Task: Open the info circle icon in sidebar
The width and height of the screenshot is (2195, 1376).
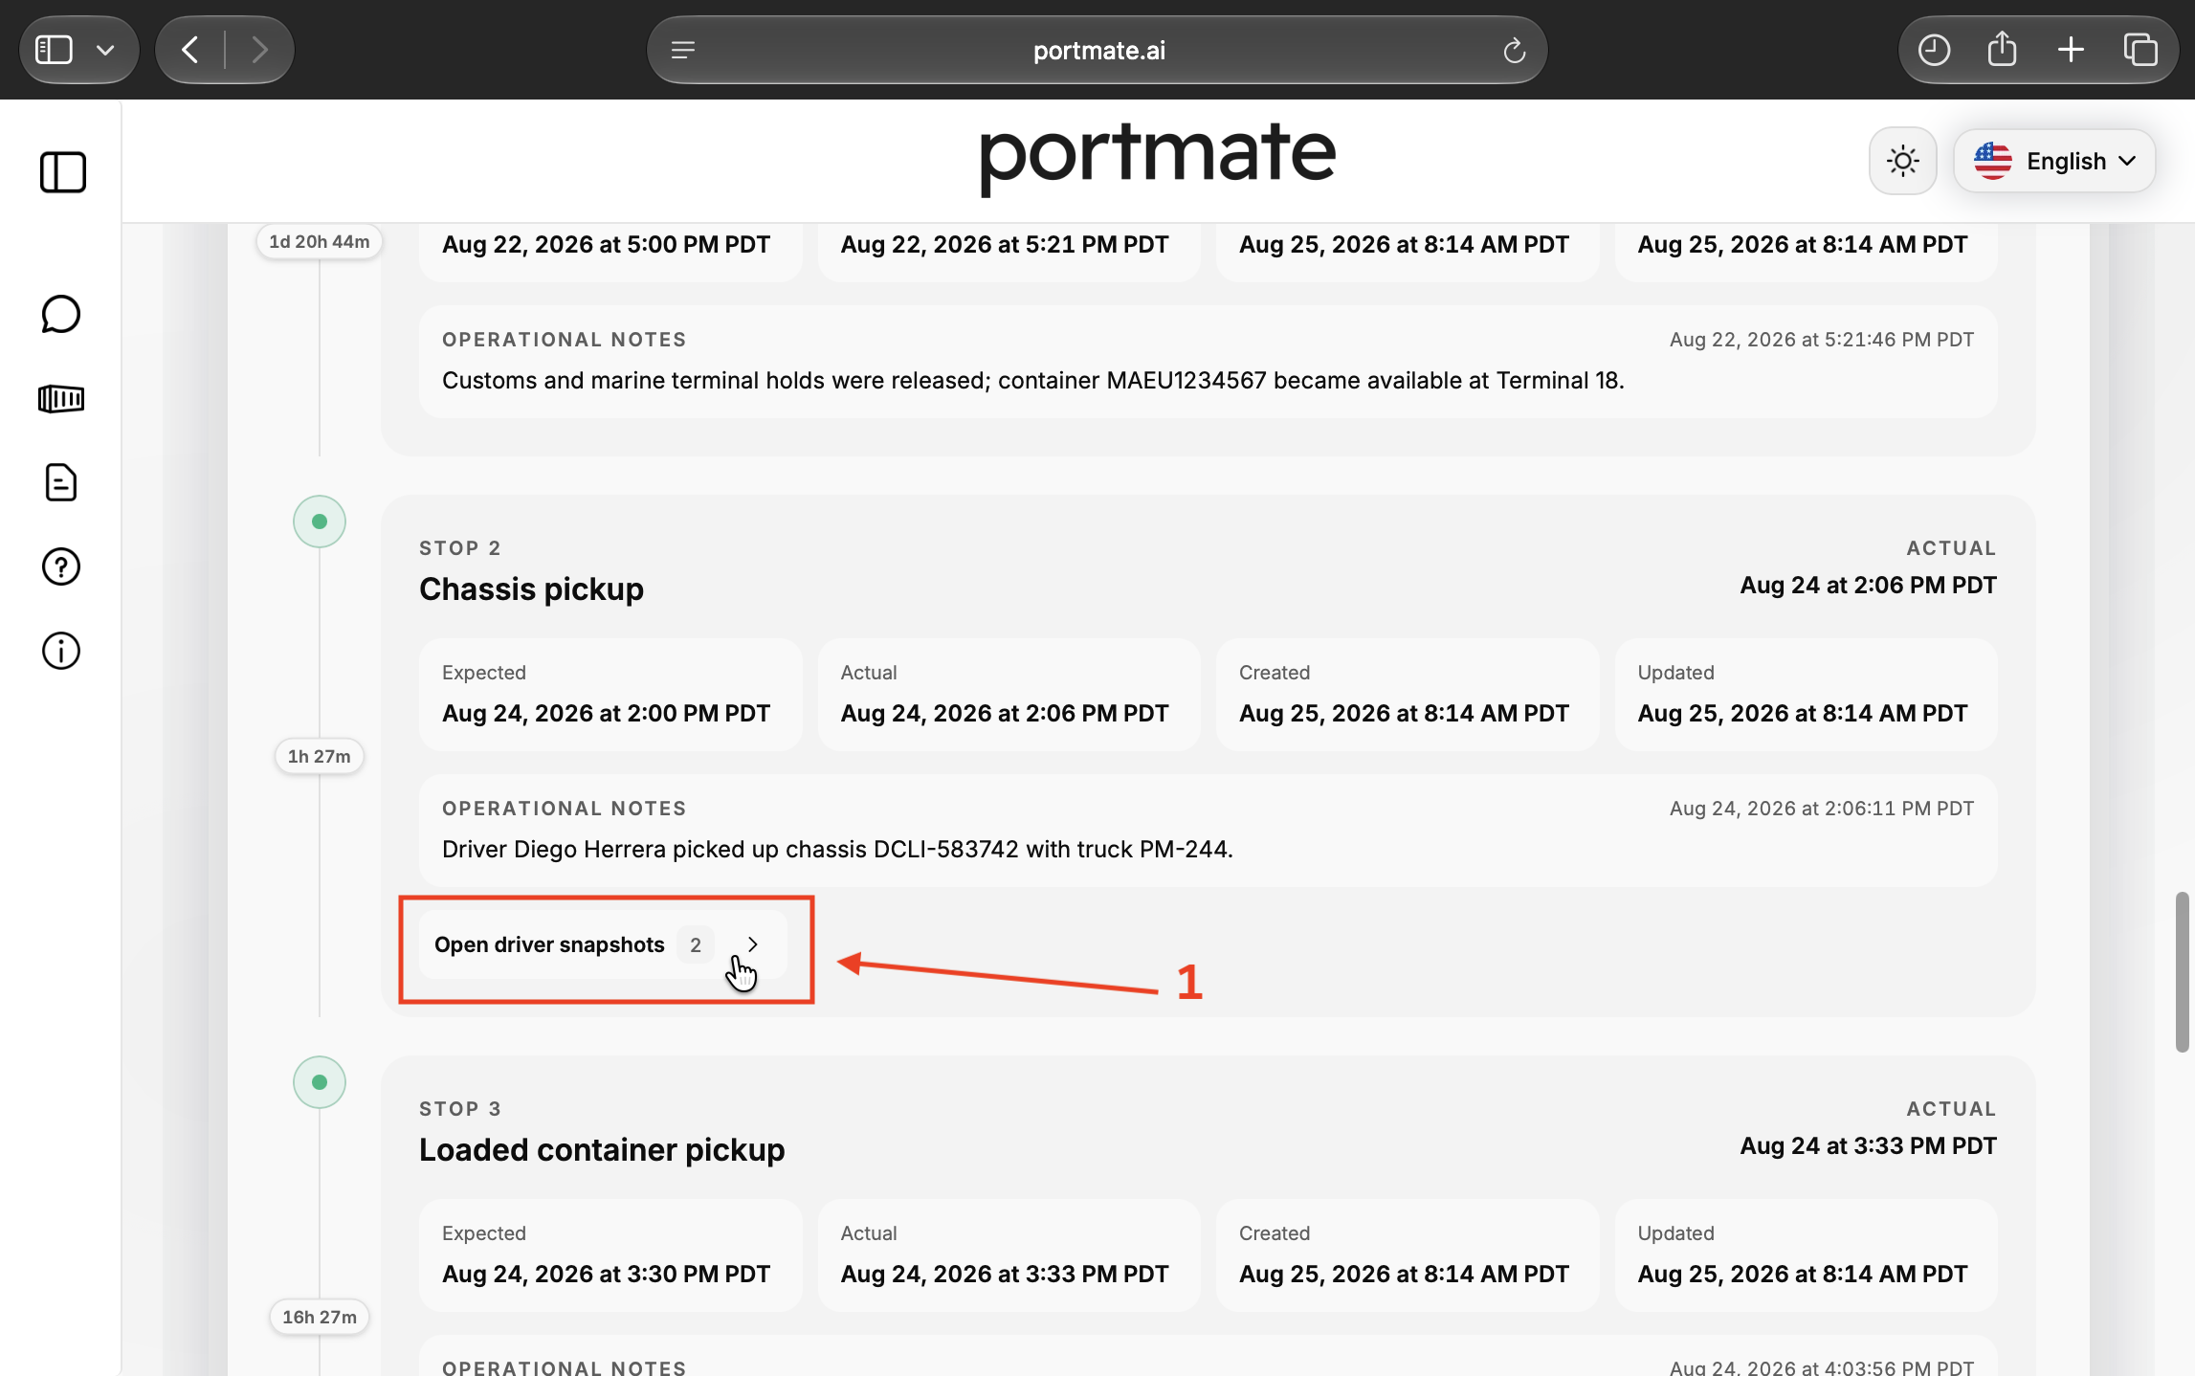Action: (61, 651)
